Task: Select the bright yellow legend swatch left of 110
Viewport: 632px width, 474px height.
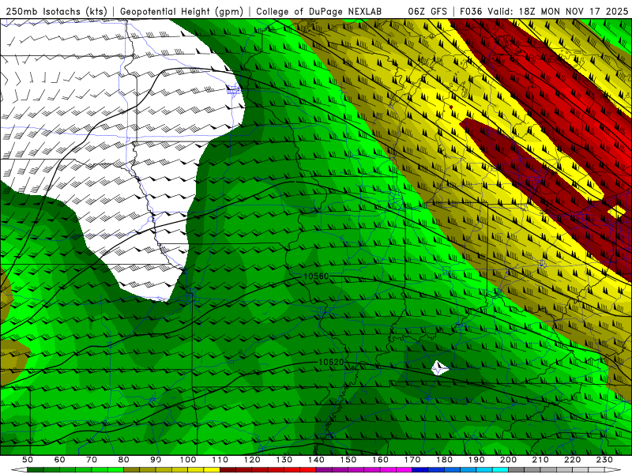Action: (212, 470)
